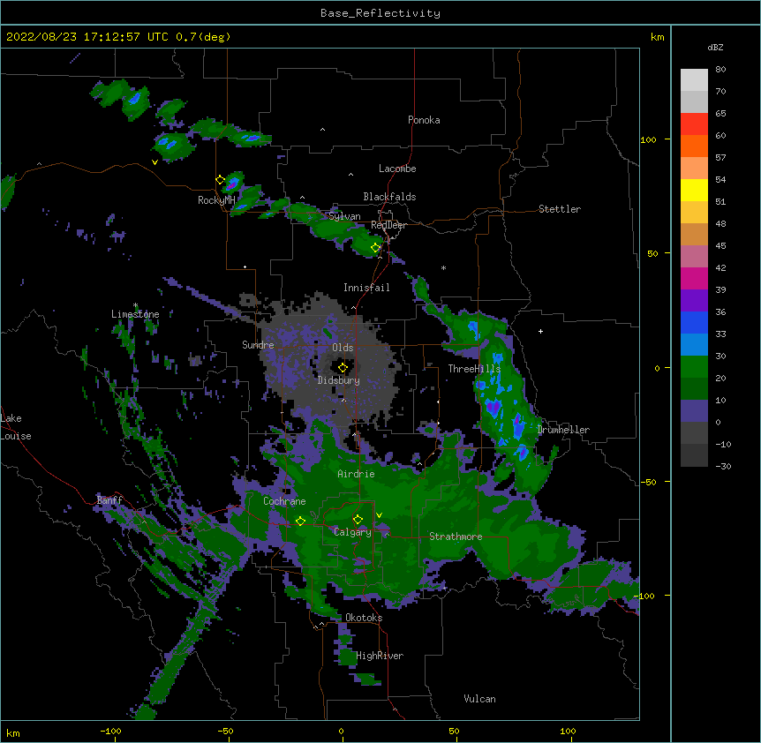761x743 pixels.
Task: Click the HighRiver town label
Action: tap(380, 656)
